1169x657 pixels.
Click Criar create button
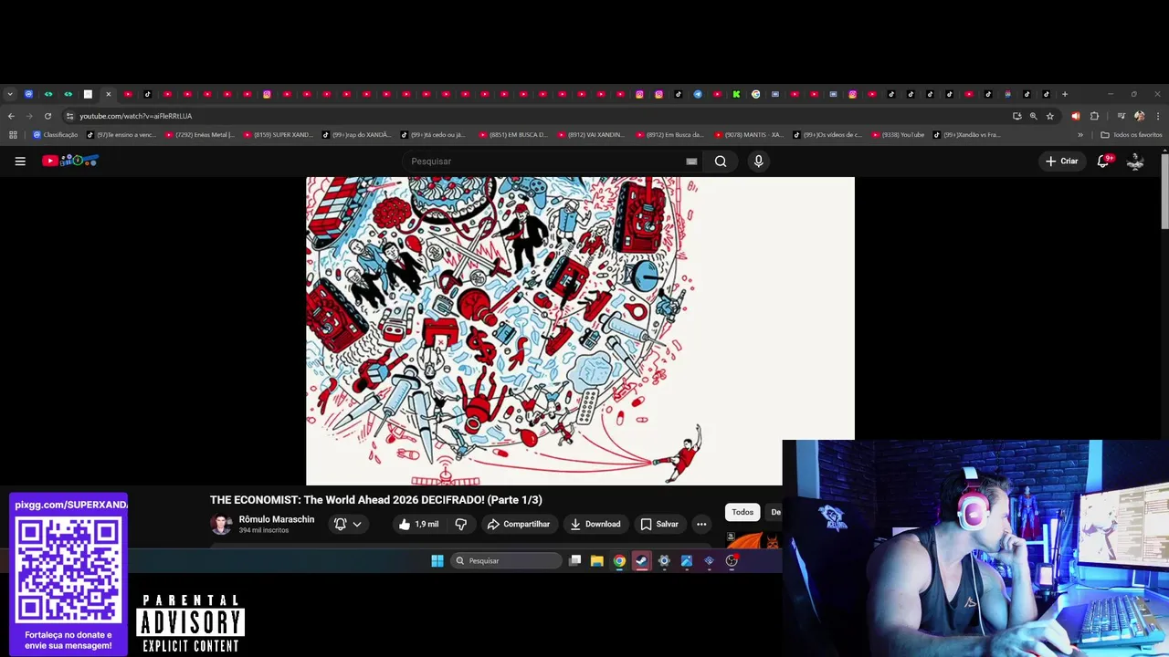click(x=1062, y=162)
